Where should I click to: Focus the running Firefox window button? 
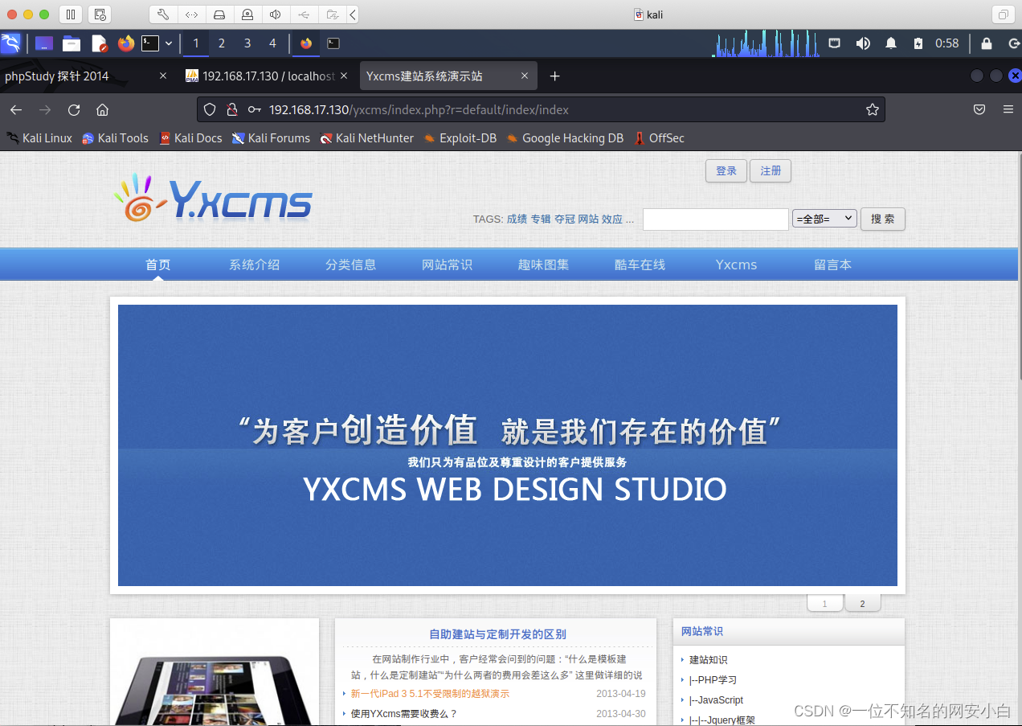point(306,43)
